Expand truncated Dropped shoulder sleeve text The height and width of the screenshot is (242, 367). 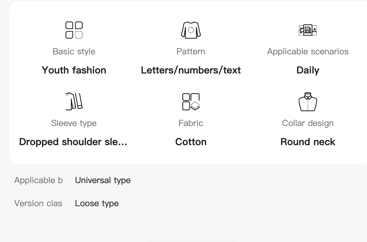pos(73,142)
